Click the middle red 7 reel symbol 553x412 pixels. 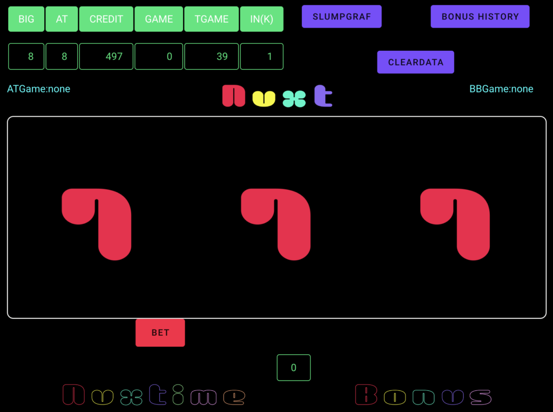tap(276, 223)
